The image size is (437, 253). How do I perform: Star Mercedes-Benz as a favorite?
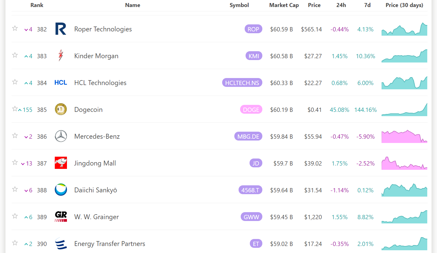[15, 136]
